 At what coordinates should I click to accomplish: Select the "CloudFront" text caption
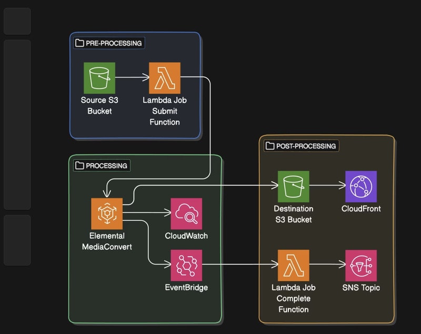pyautogui.click(x=360, y=209)
